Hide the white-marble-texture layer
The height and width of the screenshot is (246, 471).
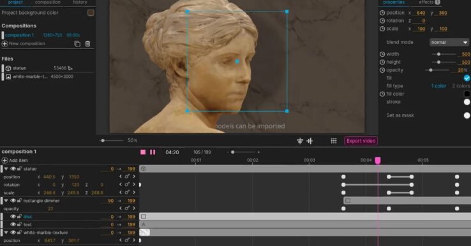tap(13, 233)
